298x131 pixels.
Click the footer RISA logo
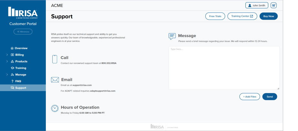click(x=157, y=126)
